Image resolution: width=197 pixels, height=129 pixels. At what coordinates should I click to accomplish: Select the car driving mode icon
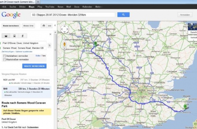6,36
